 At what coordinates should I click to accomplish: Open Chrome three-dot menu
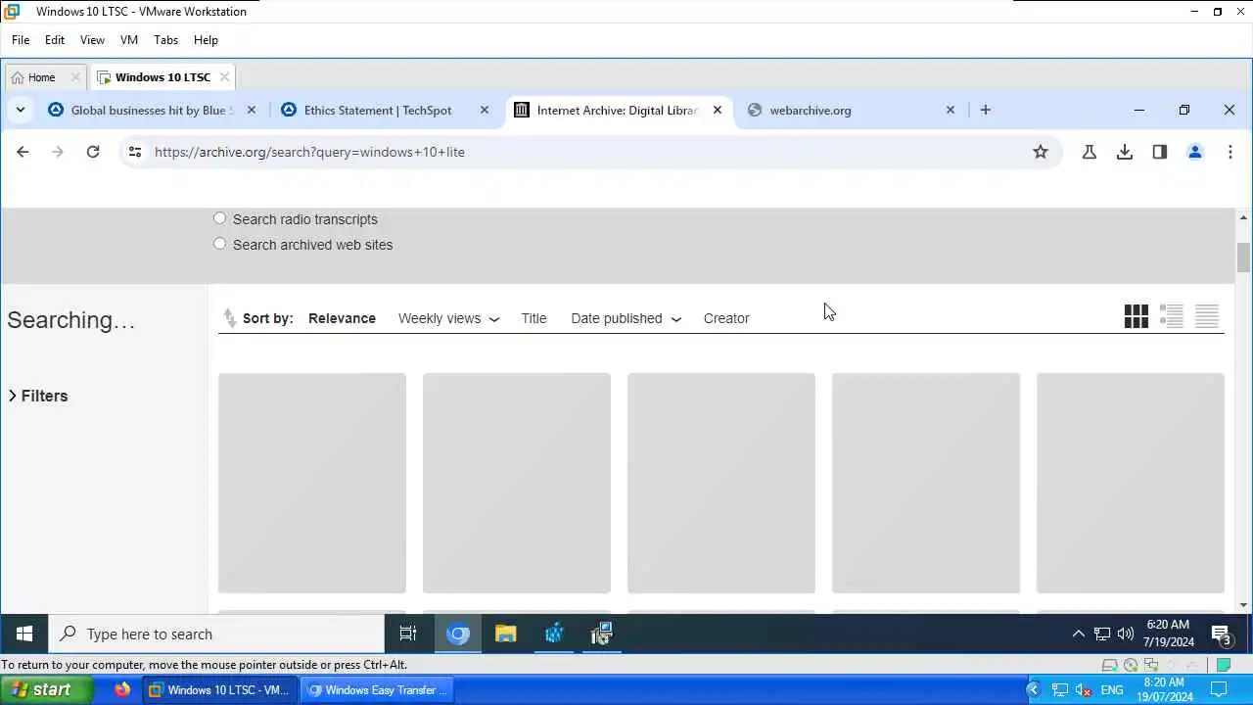click(x=1230, y=152)
